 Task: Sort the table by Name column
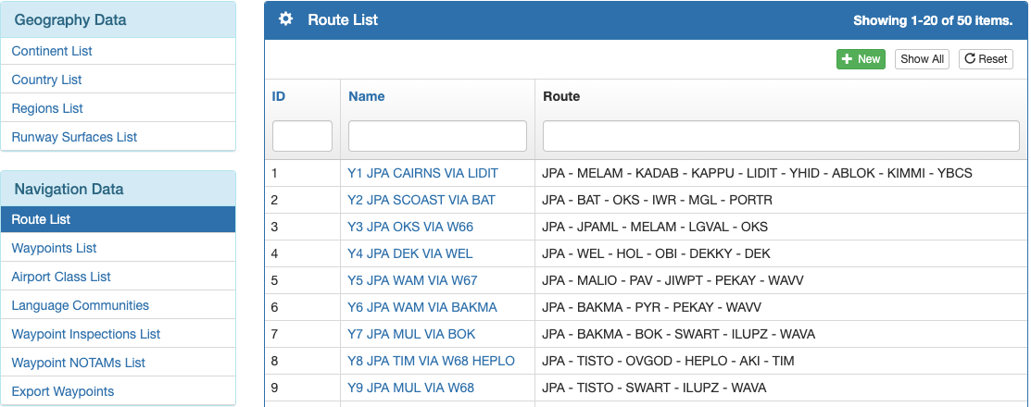click(x=366, y=96)
